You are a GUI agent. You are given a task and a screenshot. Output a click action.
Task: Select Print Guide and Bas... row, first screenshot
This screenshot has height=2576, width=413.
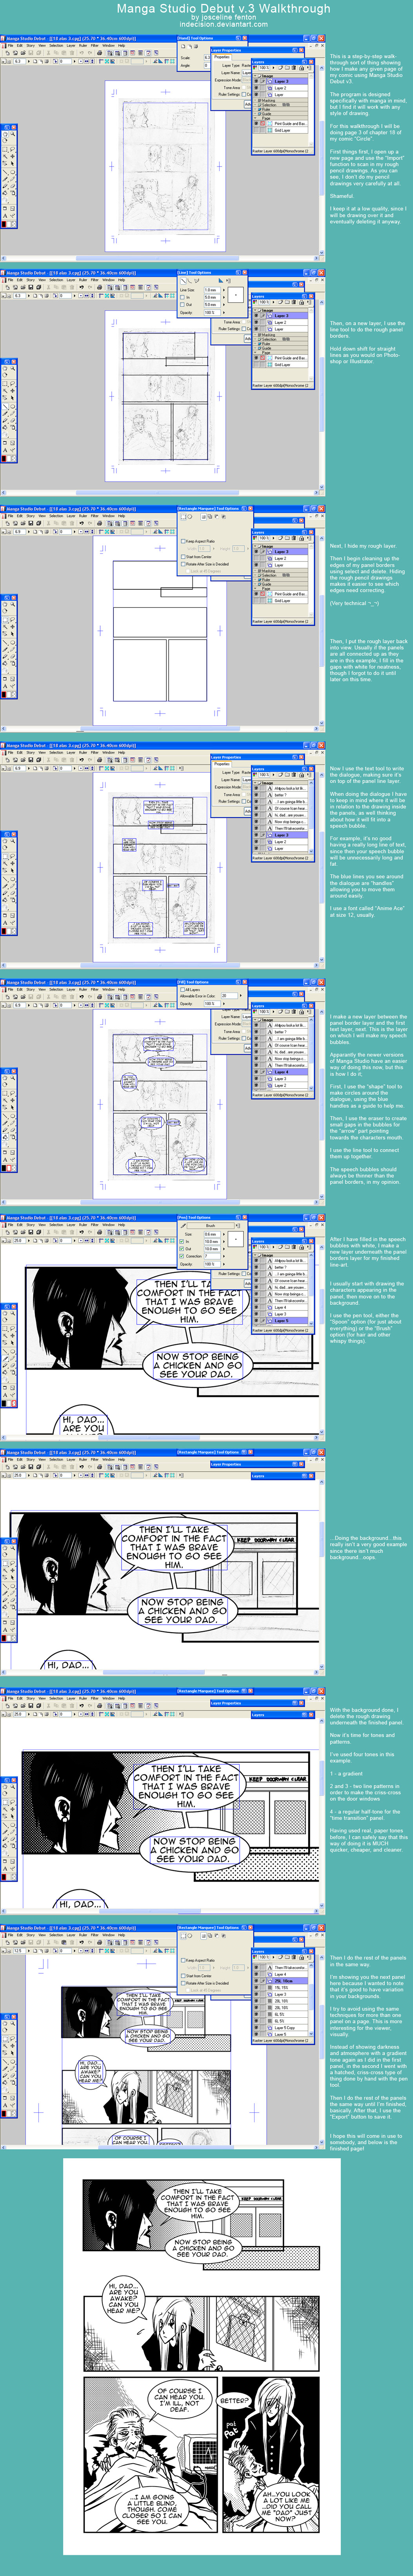pos(280,123)
